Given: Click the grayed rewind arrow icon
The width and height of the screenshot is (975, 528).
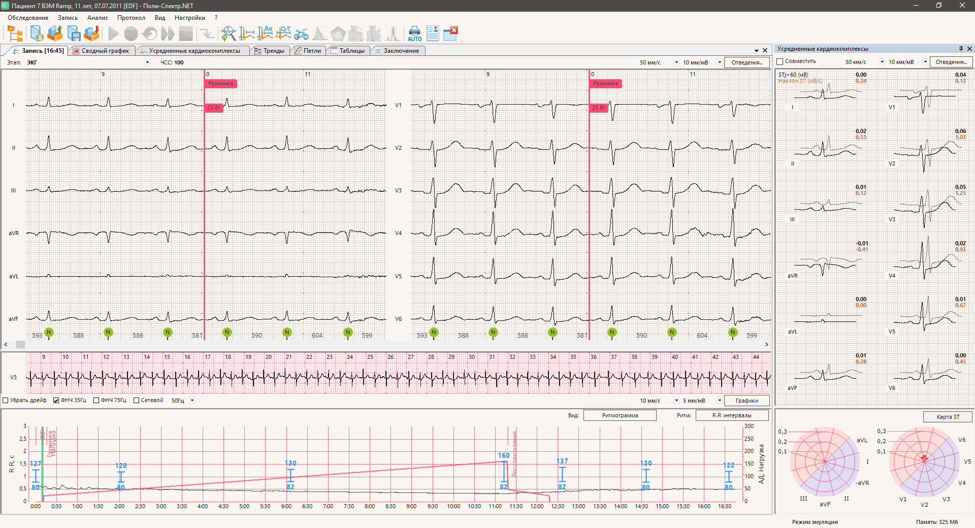Looking at the screenshot, I should pos(149,34).
